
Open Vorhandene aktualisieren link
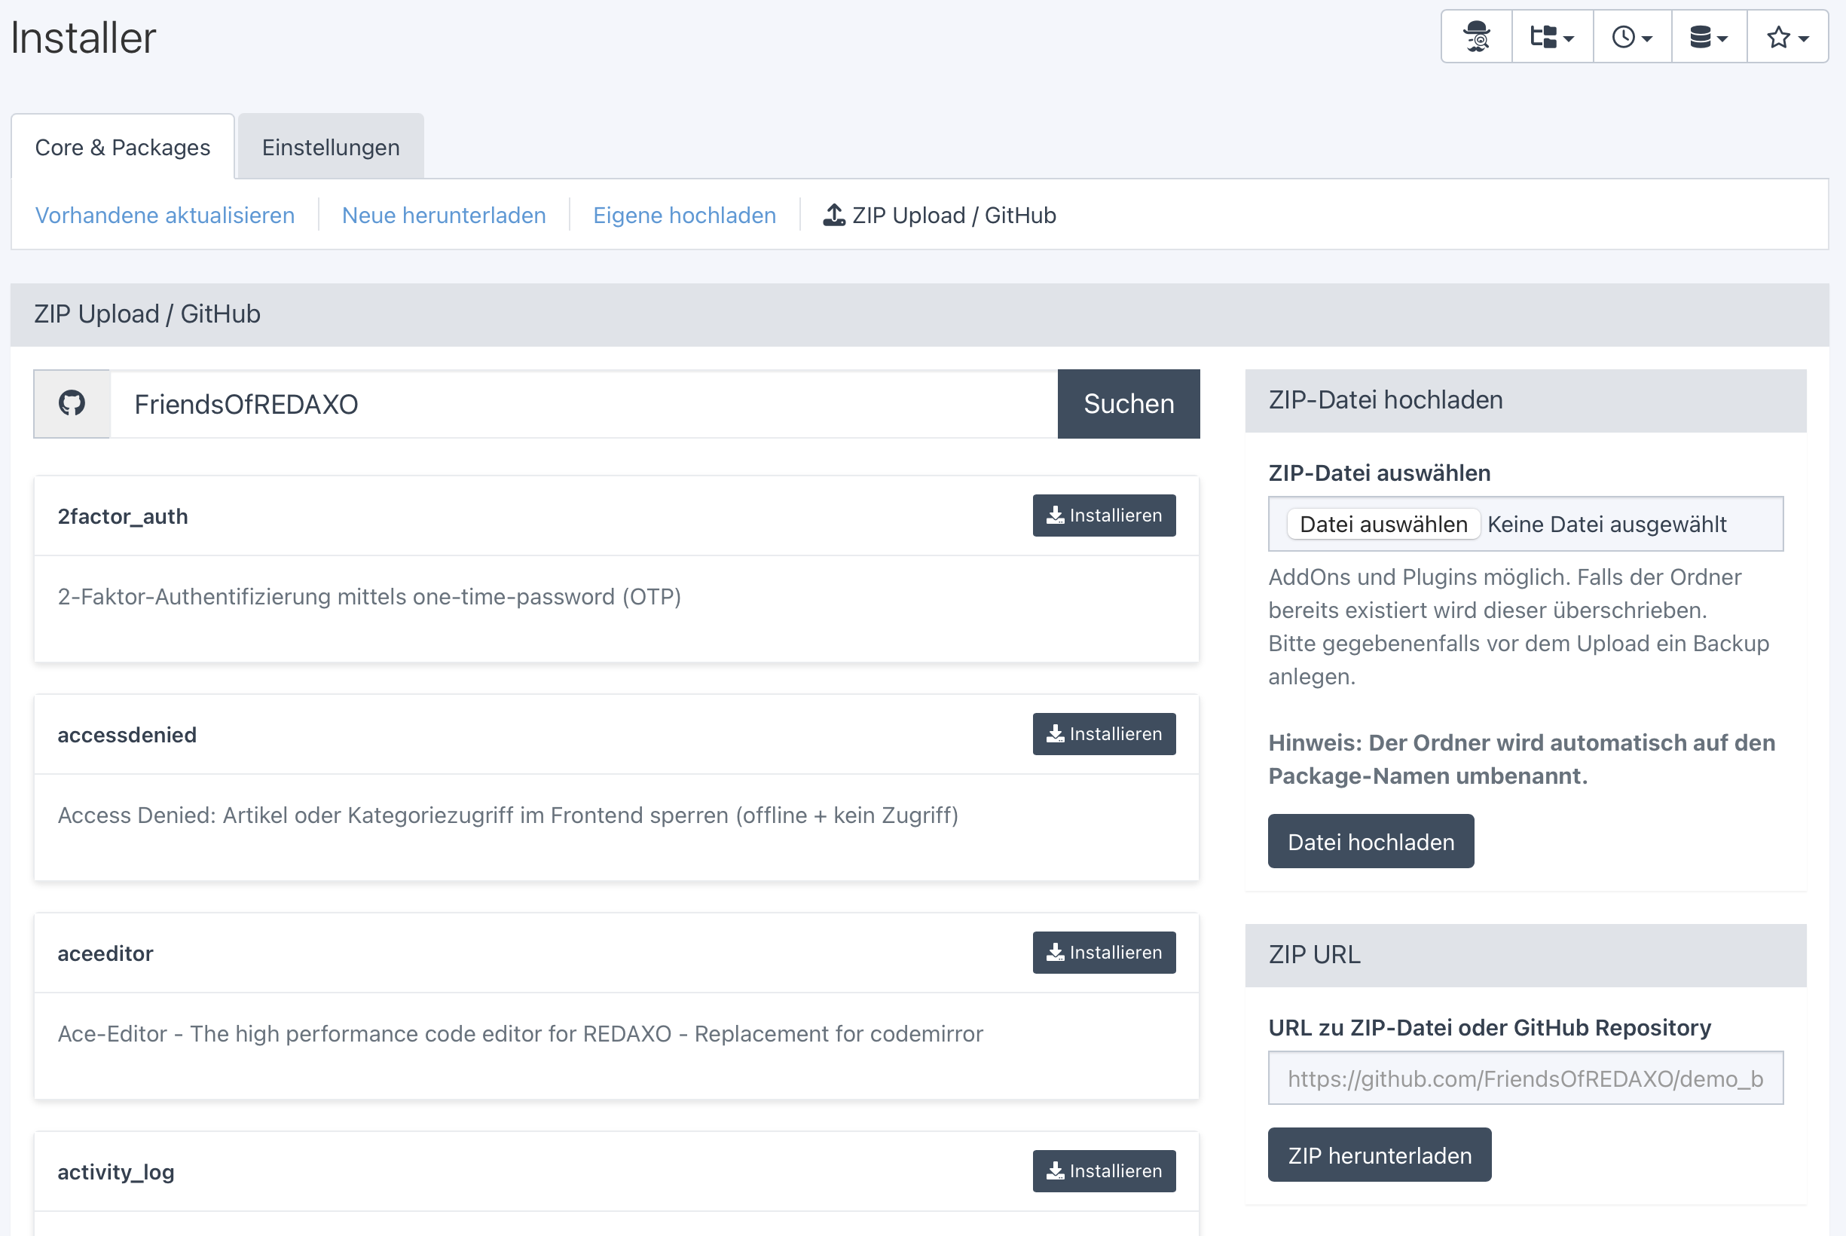(165, 216)
